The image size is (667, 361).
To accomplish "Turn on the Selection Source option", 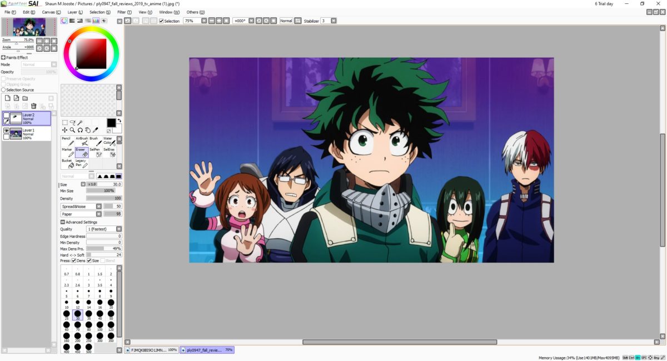I will click(x=3, y=90).
